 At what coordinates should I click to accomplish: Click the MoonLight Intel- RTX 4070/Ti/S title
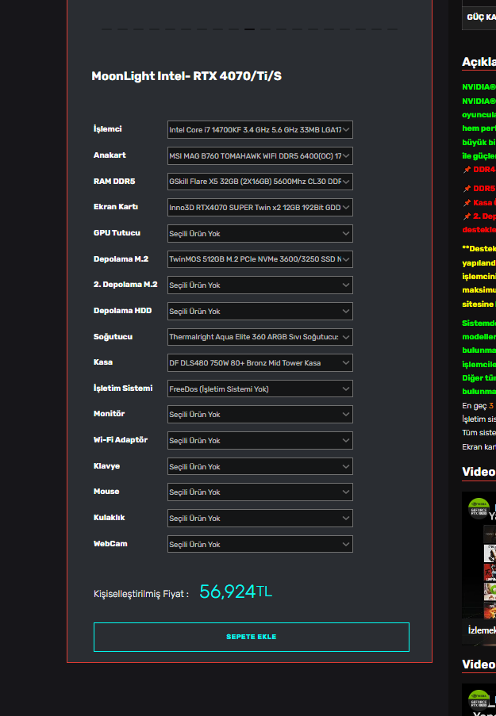pos(186,76)
